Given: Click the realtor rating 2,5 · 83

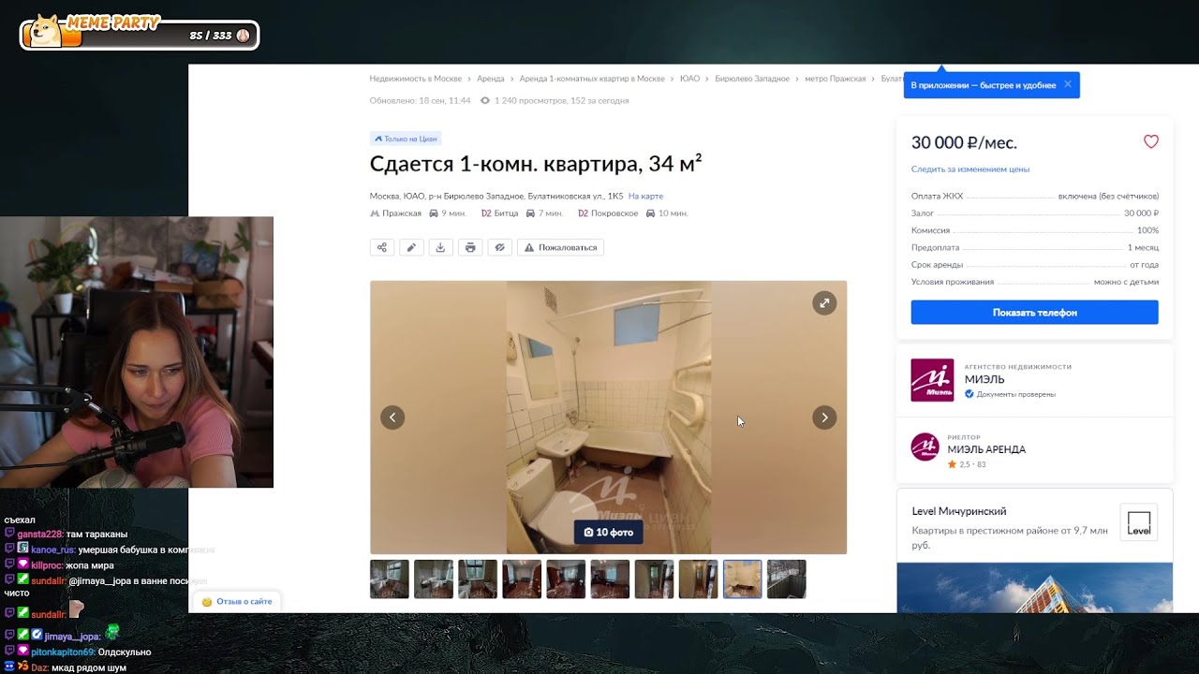Looking at the screenshot, I should (x=967, y=464).
